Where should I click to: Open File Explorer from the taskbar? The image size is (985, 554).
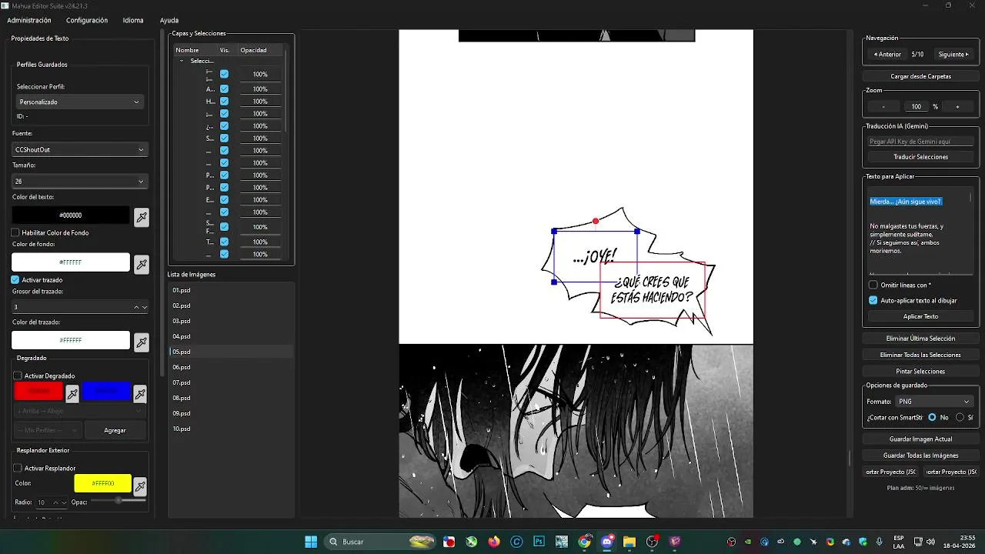[629, 542]
